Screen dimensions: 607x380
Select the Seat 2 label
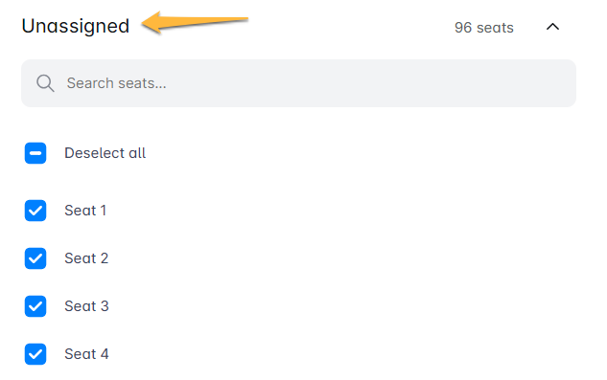(x=86, y=258)
